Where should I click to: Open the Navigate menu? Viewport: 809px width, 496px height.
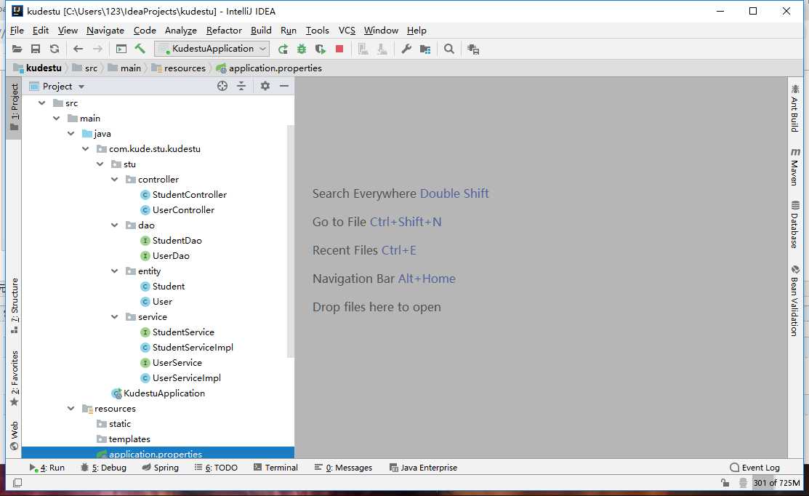pos(105,31)
